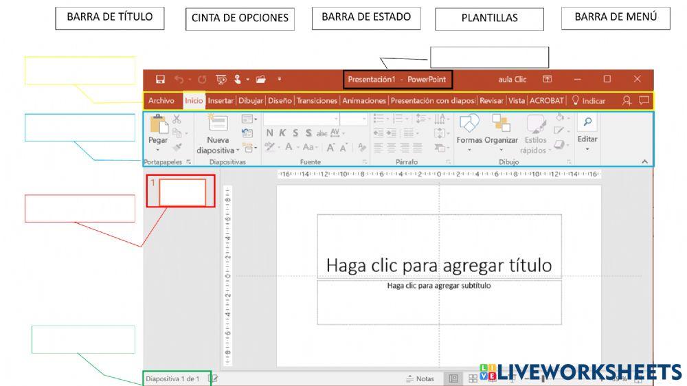
Task: Toggle center paragraph alignment
Action: tap(392, 148)
